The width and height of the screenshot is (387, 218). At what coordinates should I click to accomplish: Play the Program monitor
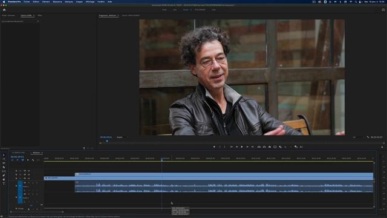(242, 147)
